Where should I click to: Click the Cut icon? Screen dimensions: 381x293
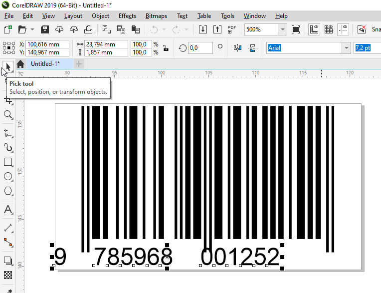[x=106, y=29]
